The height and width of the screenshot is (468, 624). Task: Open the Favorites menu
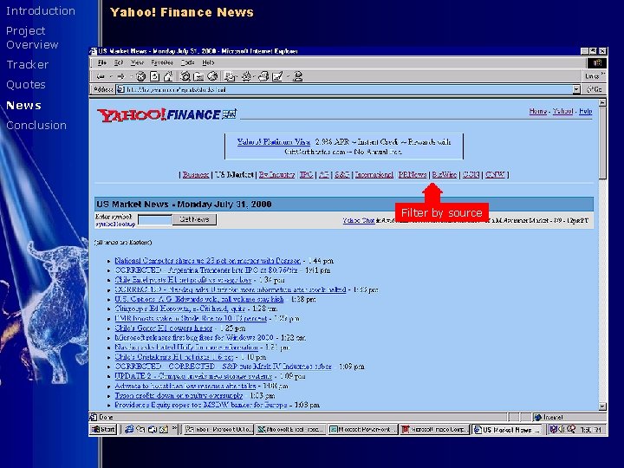[162, 62]
